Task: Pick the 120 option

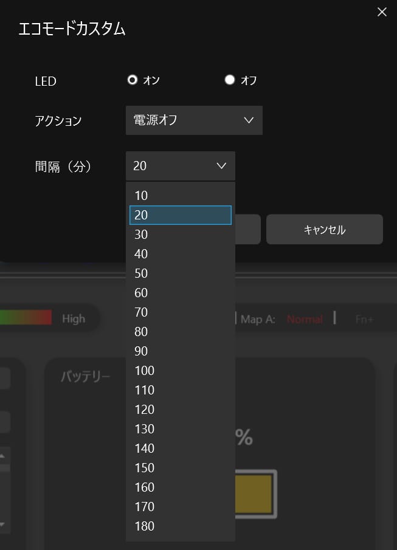Action: click(180, 410)
